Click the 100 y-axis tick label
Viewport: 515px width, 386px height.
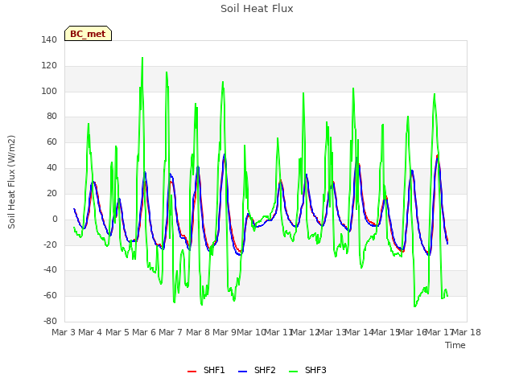tap(49, 91)
